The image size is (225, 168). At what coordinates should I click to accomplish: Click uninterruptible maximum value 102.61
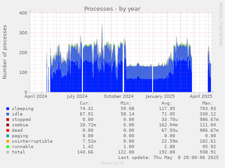(208, 141)
